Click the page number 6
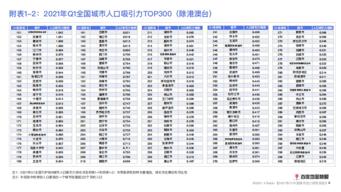Image resolution: width=341 pixels, height=192 pixels. pyautogui.click(x=330, y=183)
